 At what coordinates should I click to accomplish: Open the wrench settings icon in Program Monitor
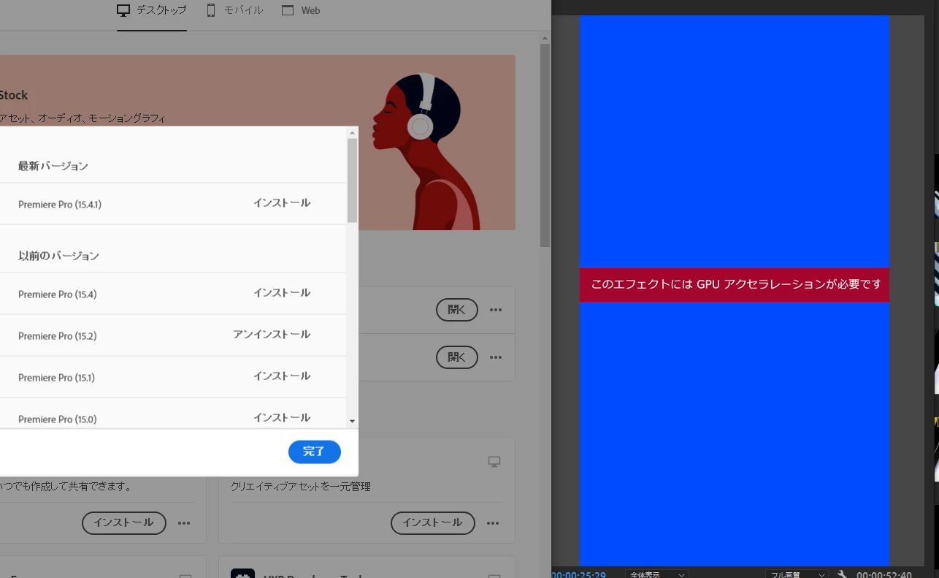click(x=842, y=574)
